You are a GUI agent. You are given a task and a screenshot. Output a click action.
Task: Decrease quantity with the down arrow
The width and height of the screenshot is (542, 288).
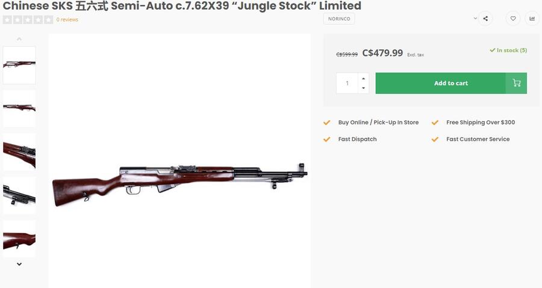click(363, 88)
